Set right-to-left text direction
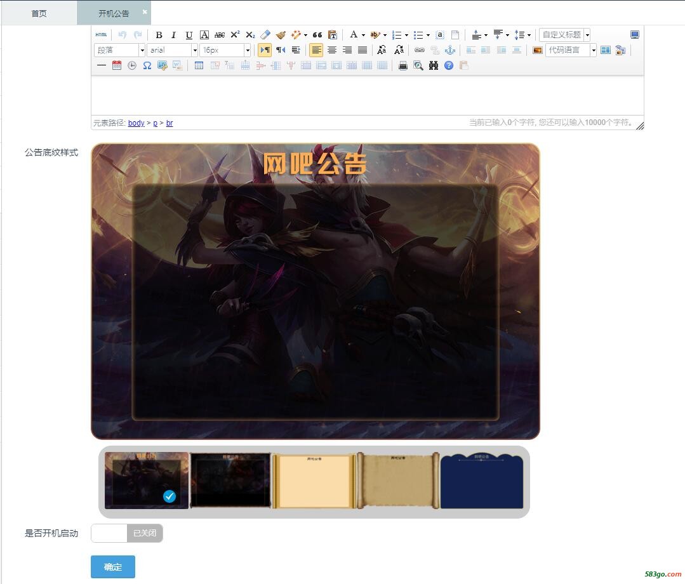This screenshot has height=584, width=685. 281,50
